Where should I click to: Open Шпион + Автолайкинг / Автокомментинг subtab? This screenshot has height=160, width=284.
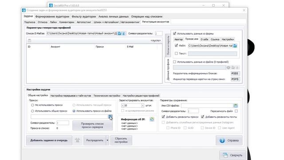116,22
